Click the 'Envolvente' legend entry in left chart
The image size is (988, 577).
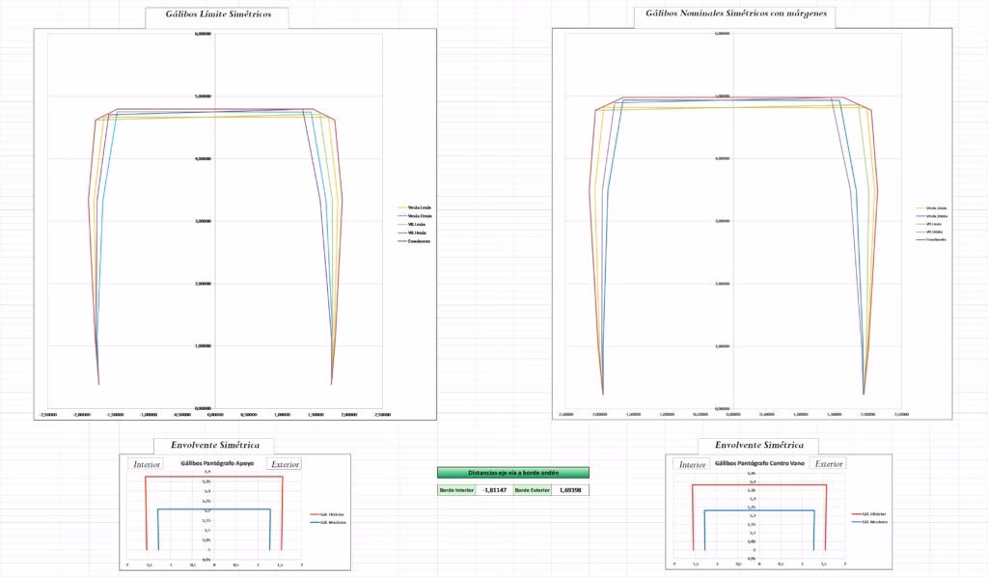[x=419, y=241]
